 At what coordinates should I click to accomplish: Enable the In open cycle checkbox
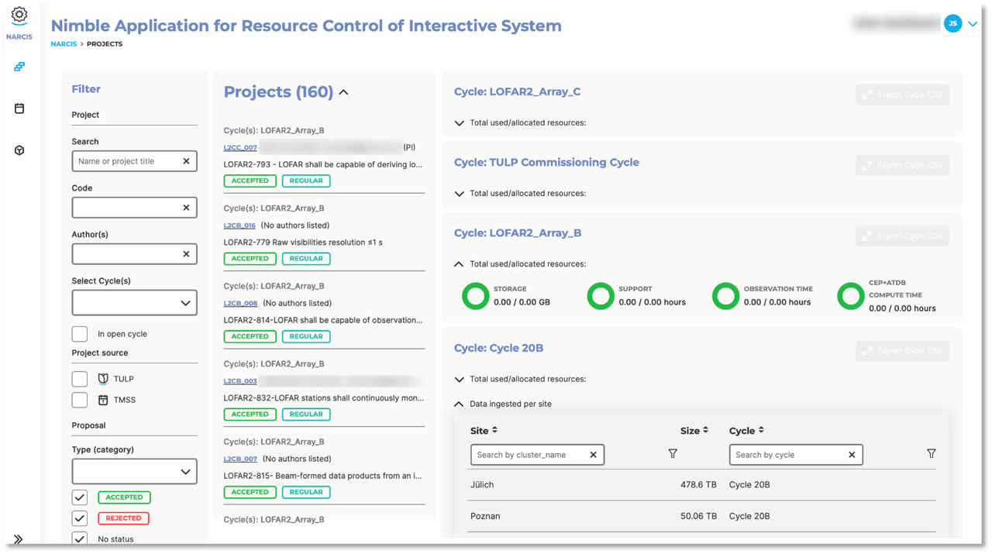pos(80,334)
